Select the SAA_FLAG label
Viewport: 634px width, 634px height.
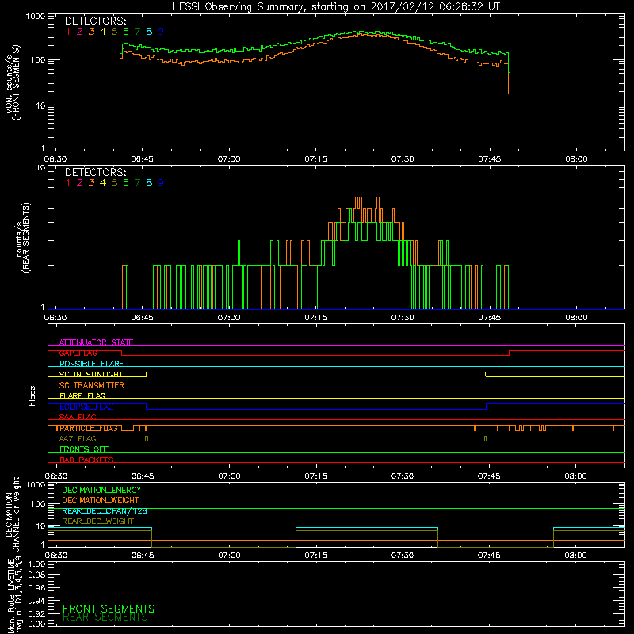tap(78, 417)
